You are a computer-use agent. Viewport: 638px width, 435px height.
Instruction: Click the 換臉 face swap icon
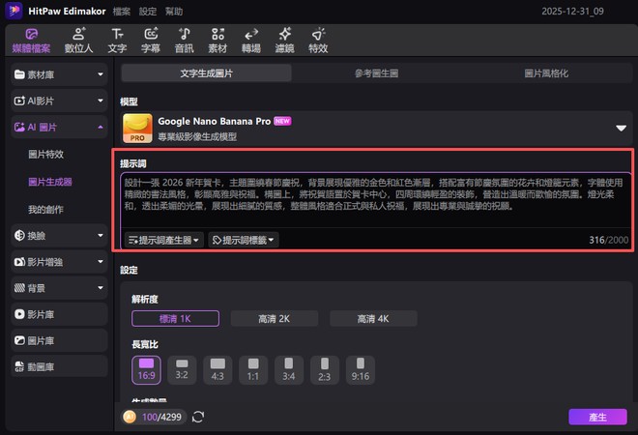click(19, 235)
